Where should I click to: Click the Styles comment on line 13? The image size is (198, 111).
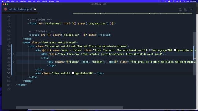pos(40,20)
